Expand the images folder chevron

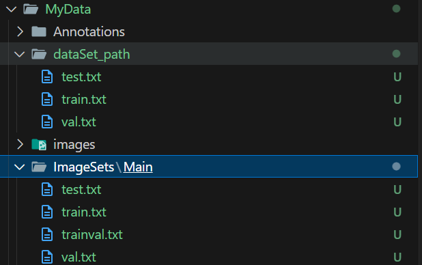click(20, 144)
